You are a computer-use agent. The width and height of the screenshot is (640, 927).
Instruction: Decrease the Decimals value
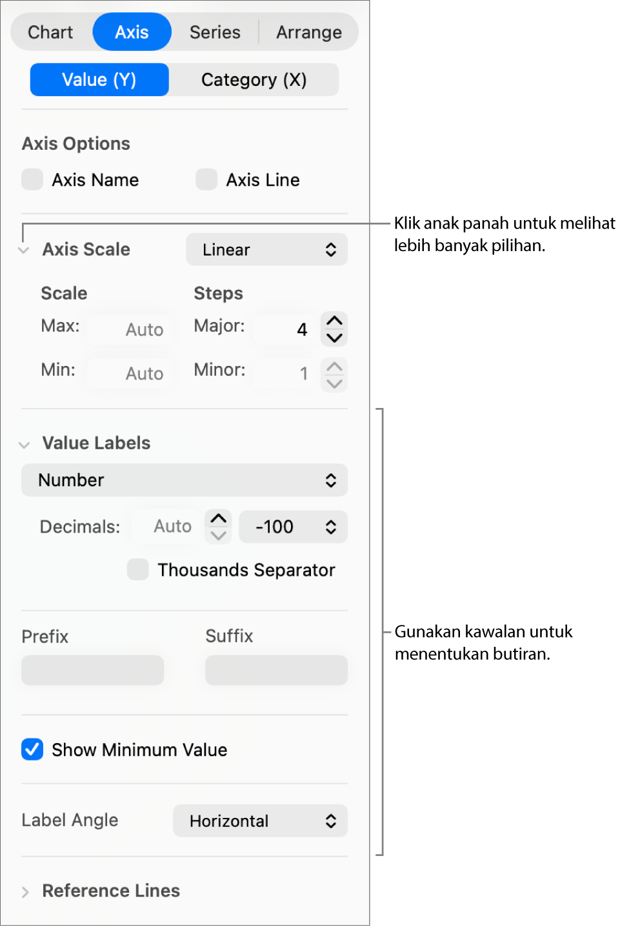219,535
